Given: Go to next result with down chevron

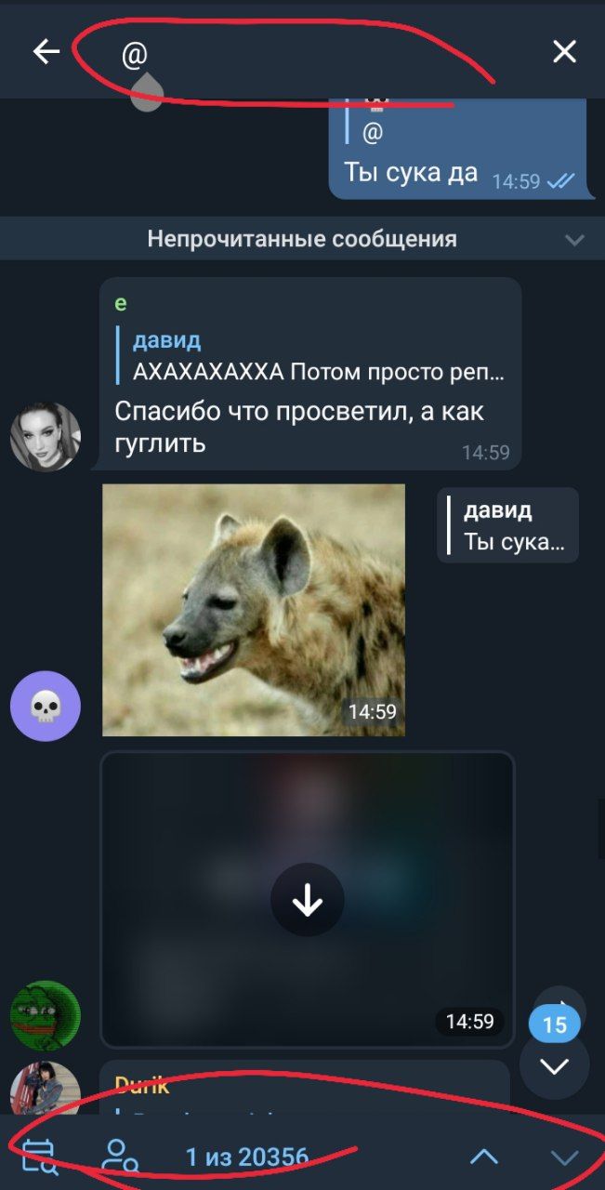Looking at the screenshot, I should pos(564,1157).
